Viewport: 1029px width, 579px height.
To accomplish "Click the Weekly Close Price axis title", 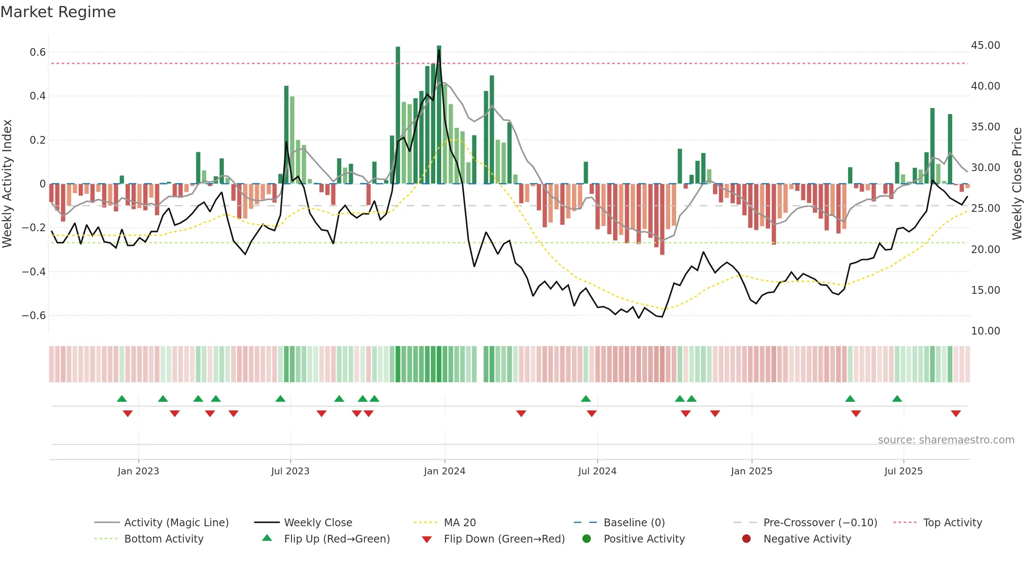I will tap(1017, 184).
